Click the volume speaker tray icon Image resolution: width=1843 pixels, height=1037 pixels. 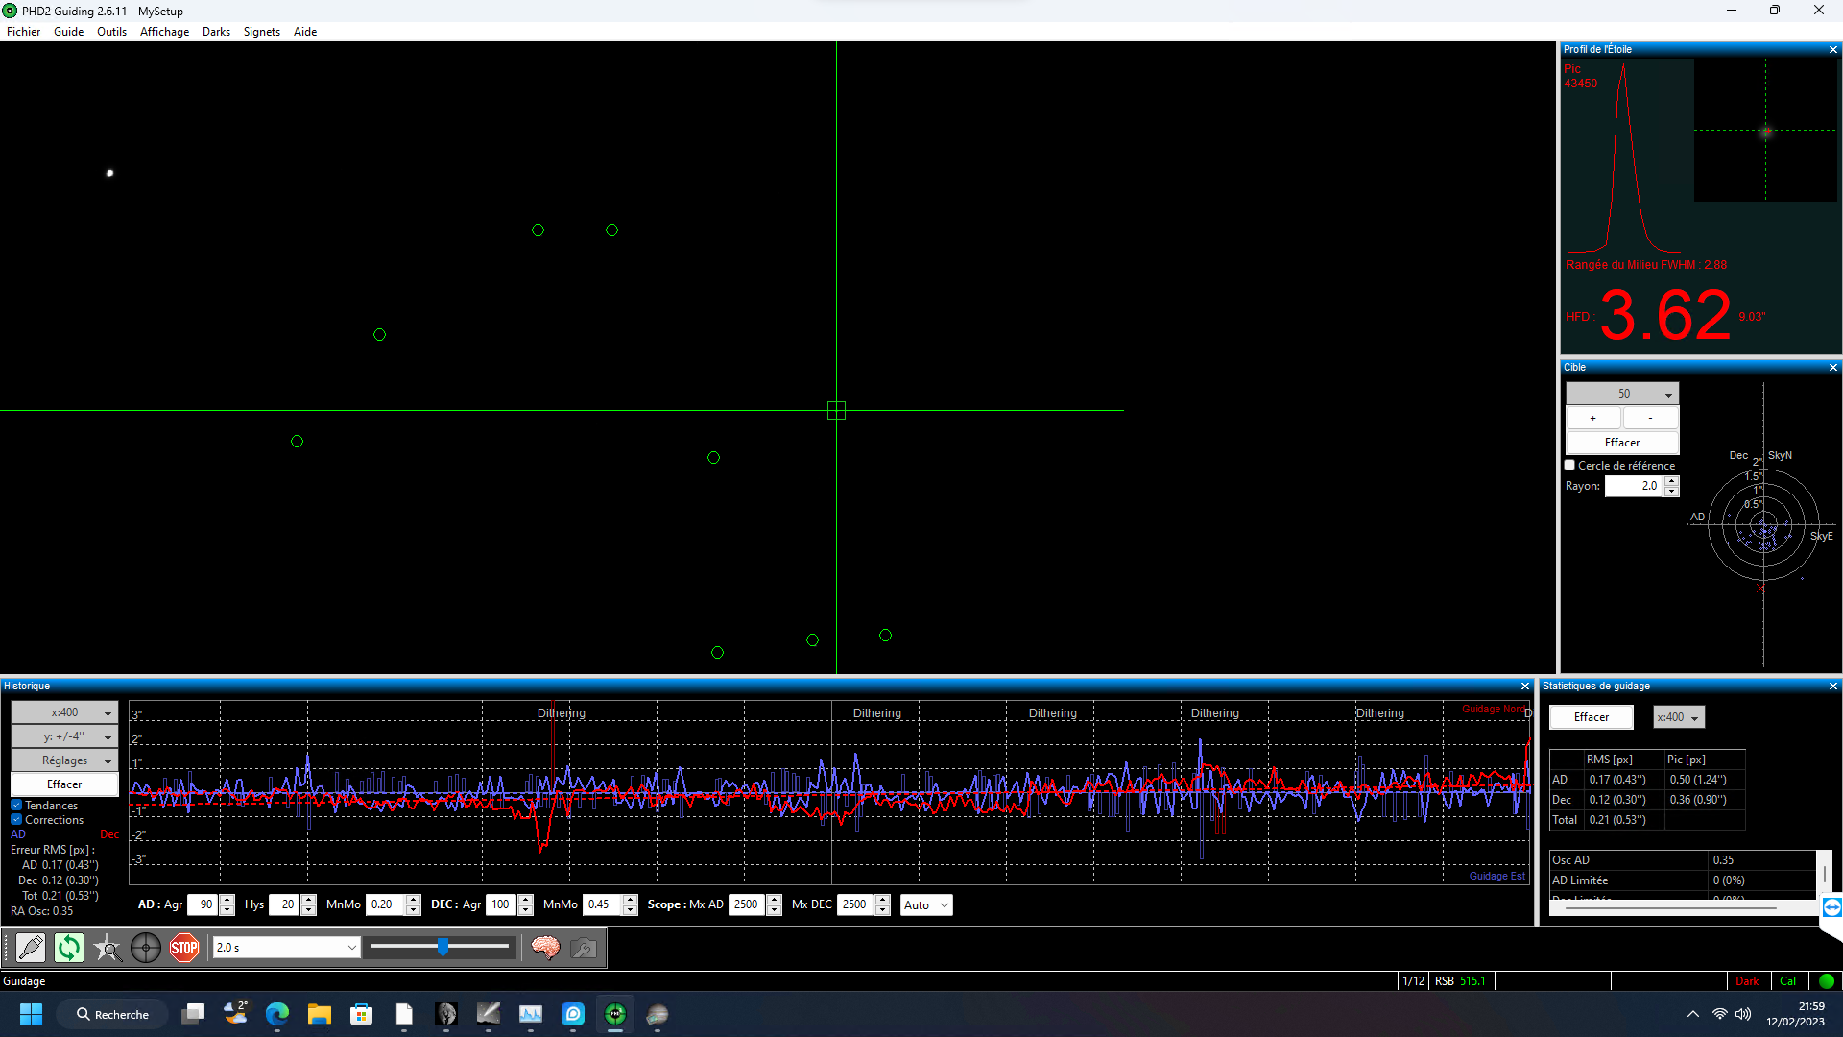pyautogui.click(x=1743, y=1014)
